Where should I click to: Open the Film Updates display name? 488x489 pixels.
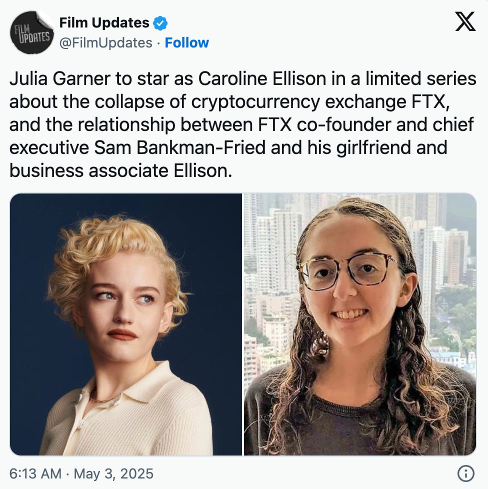pyautogui.click(x=104, y=23)
